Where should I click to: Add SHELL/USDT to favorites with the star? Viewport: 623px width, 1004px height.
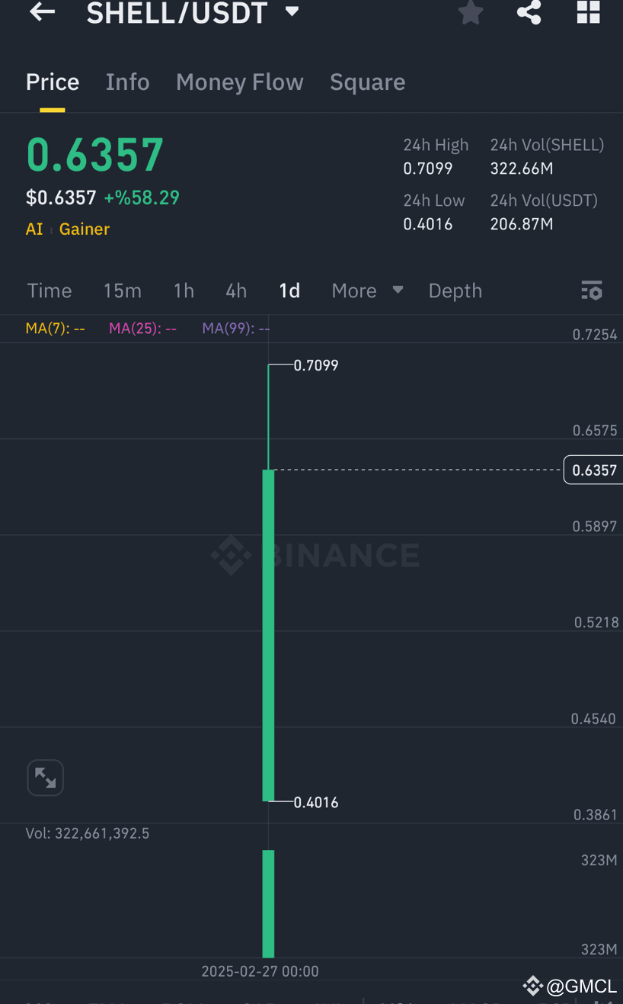[x=471, y=12]
